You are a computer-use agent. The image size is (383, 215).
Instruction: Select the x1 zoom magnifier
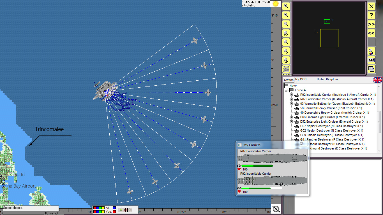[286, 42]
